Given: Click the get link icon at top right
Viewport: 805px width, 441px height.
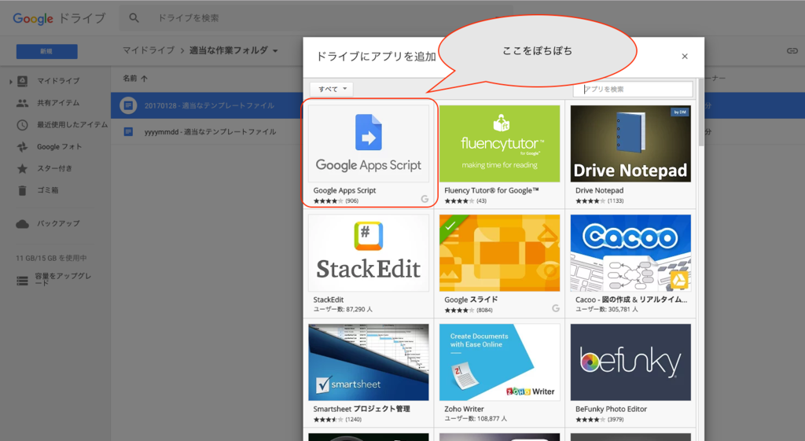Looking at the screenshot, I should pos(792,50).
